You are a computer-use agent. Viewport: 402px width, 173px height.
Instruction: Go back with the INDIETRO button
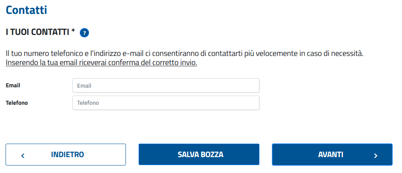[66, 155]
